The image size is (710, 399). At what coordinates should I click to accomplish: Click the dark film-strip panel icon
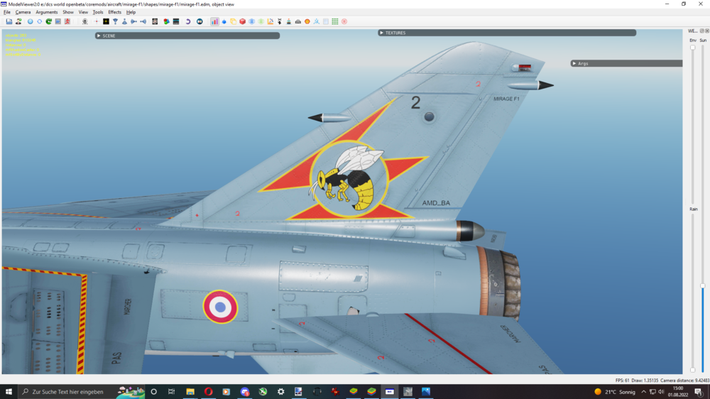pos(176,21)
